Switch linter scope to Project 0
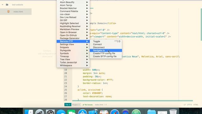 (76, 104)
